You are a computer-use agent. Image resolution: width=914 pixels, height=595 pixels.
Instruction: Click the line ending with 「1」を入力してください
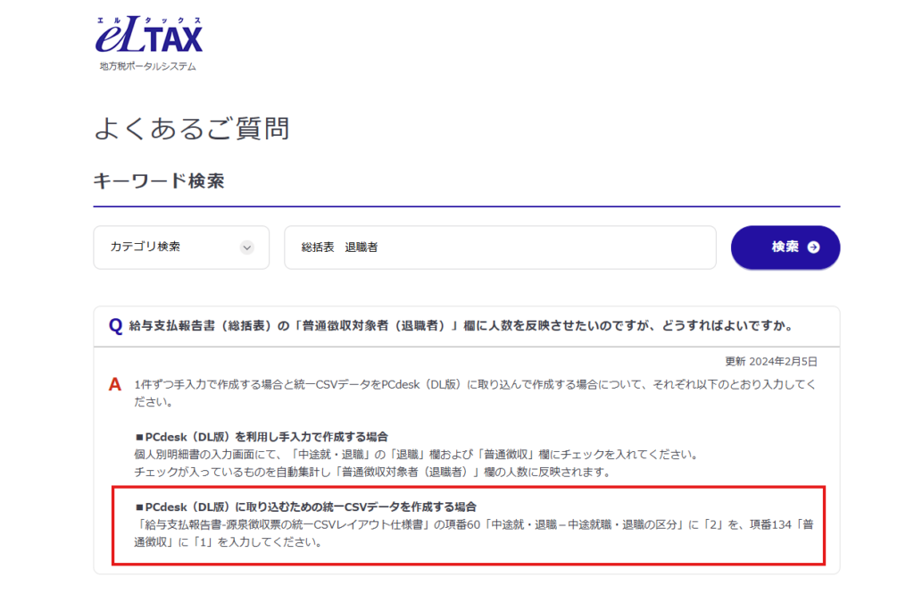click(228, 541)
